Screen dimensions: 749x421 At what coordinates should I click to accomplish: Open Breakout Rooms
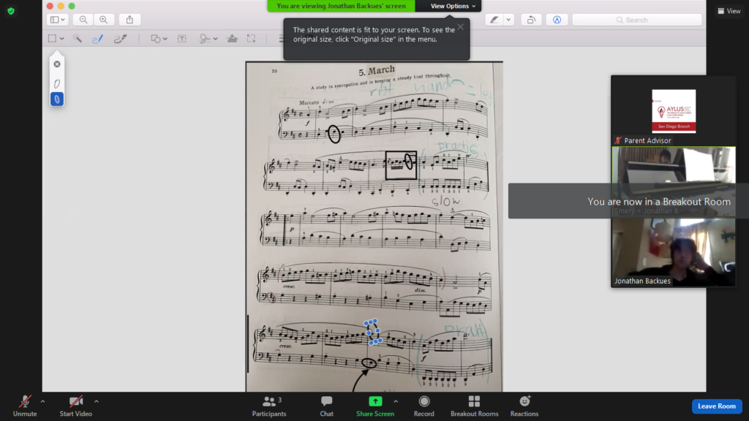point(474,406)
